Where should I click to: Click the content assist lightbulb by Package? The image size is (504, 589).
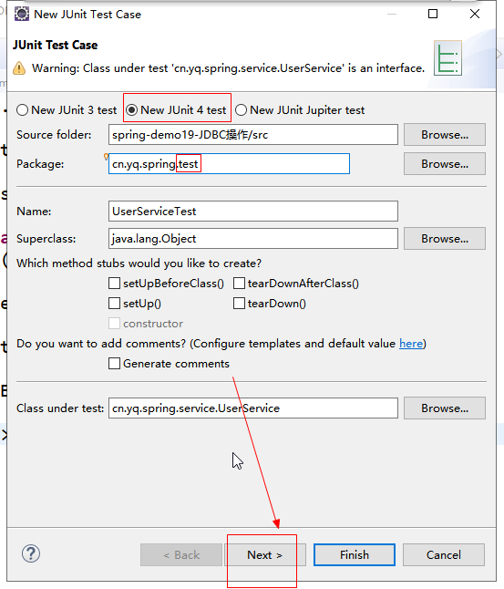tap(106, 156)
